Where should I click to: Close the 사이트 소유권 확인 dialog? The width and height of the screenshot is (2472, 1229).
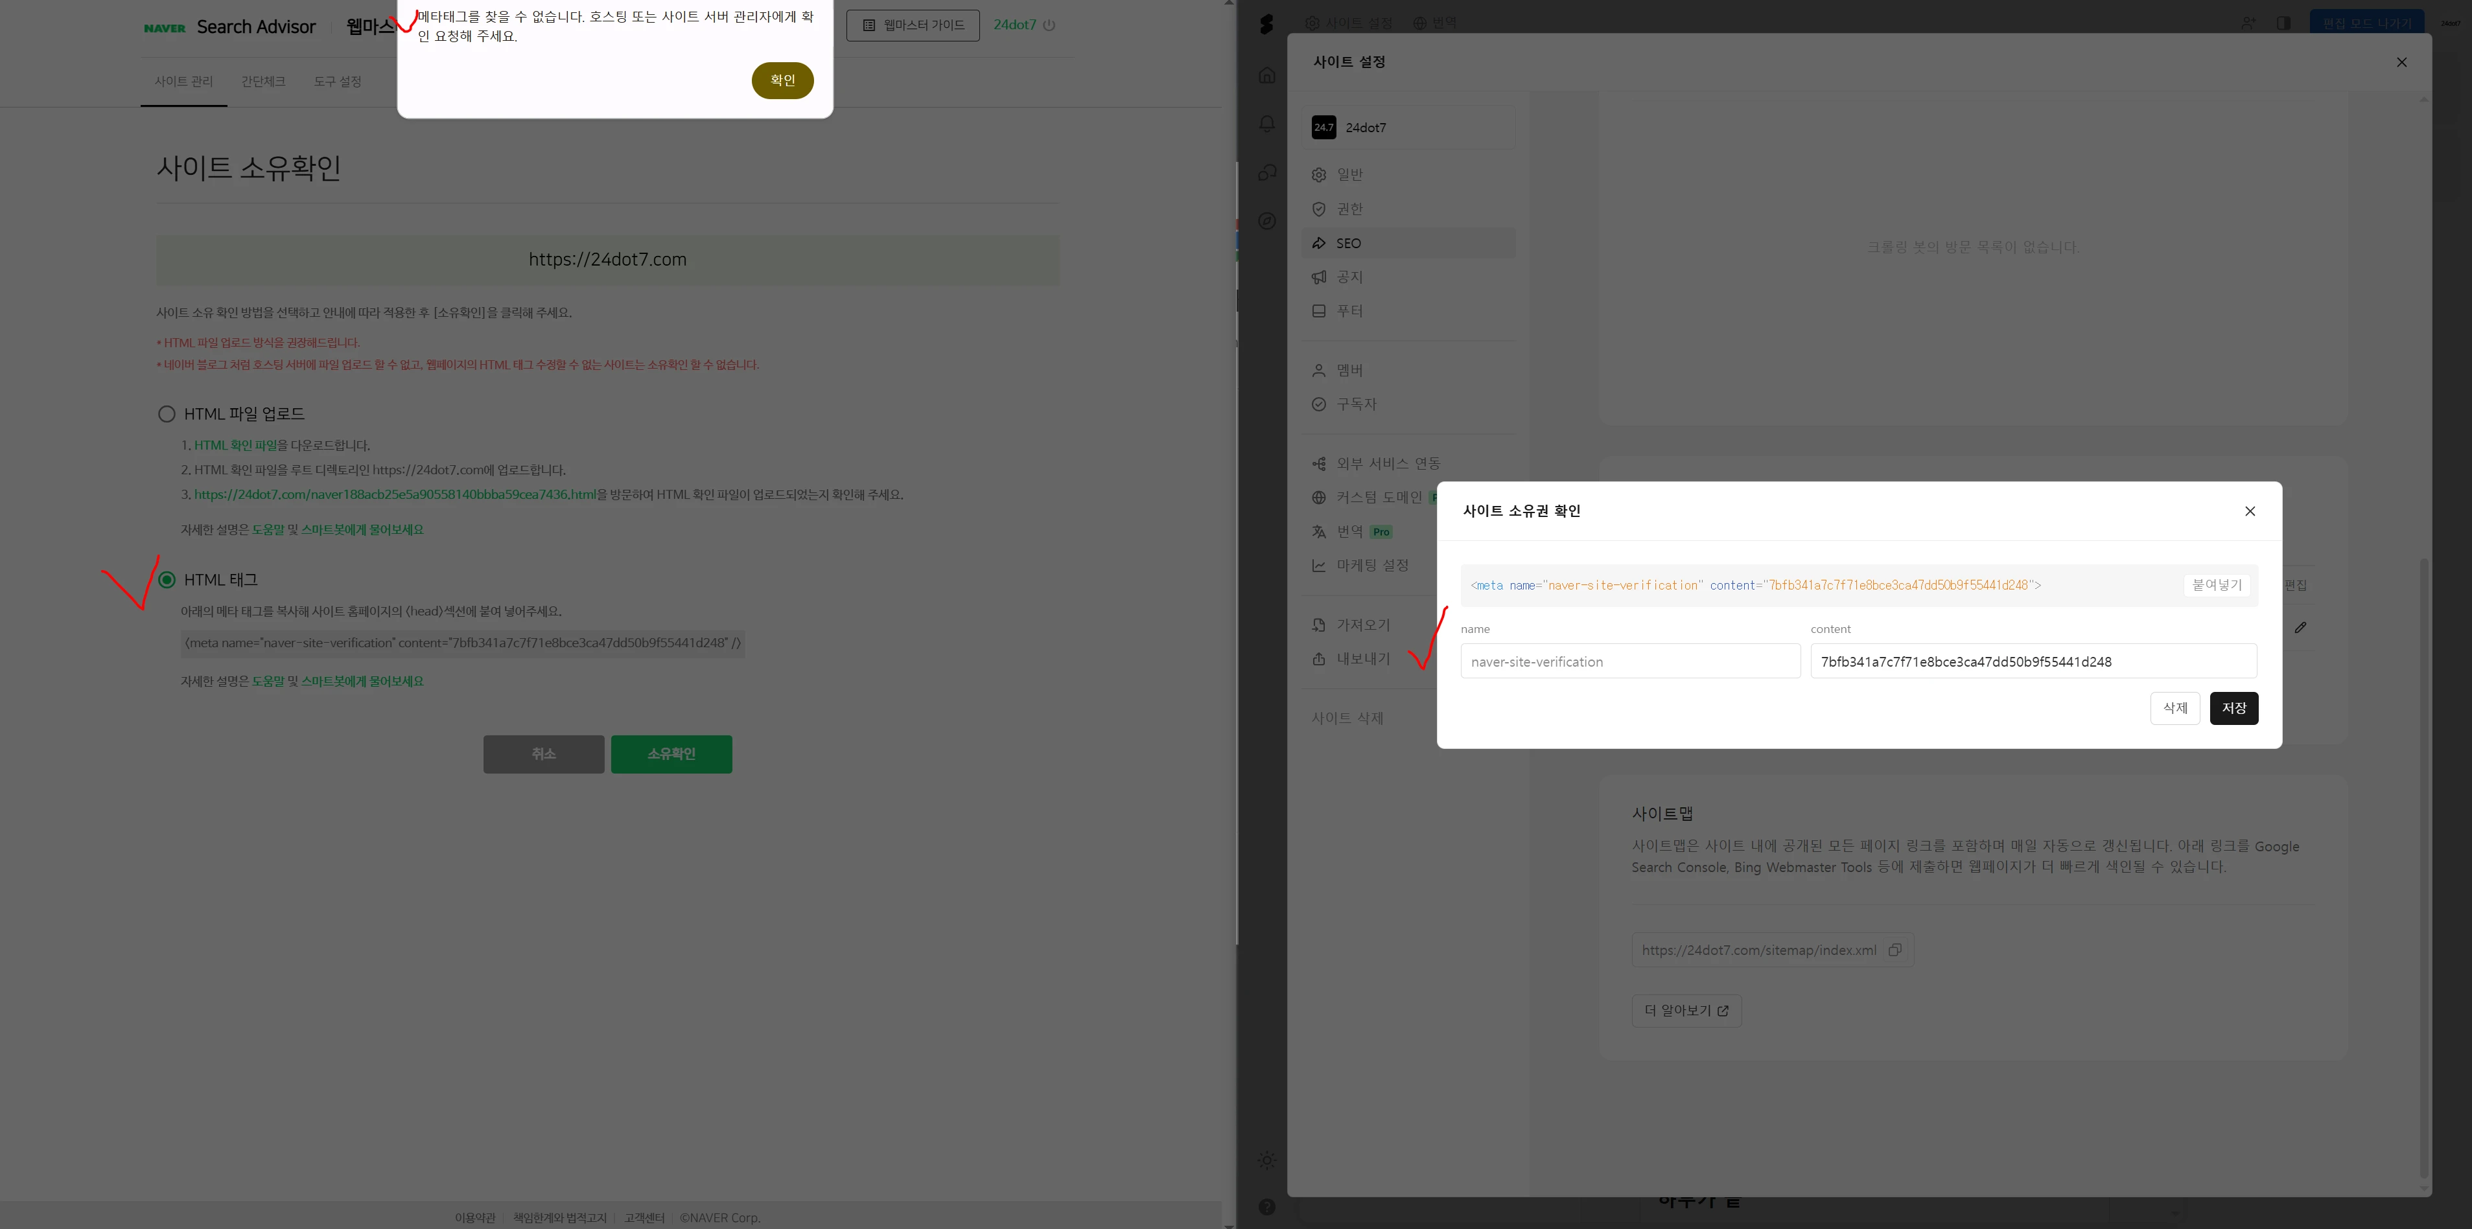tap(2250, 511)
